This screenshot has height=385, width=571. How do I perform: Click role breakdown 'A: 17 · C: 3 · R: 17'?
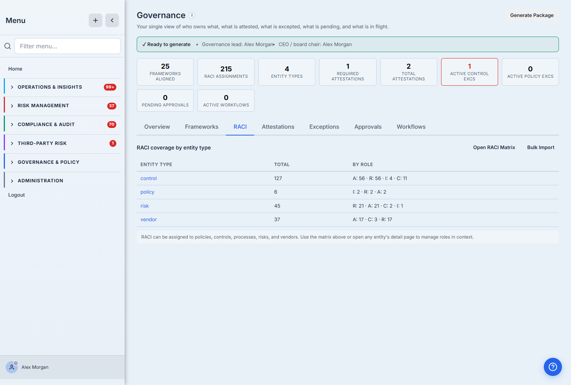coord(372,220)
